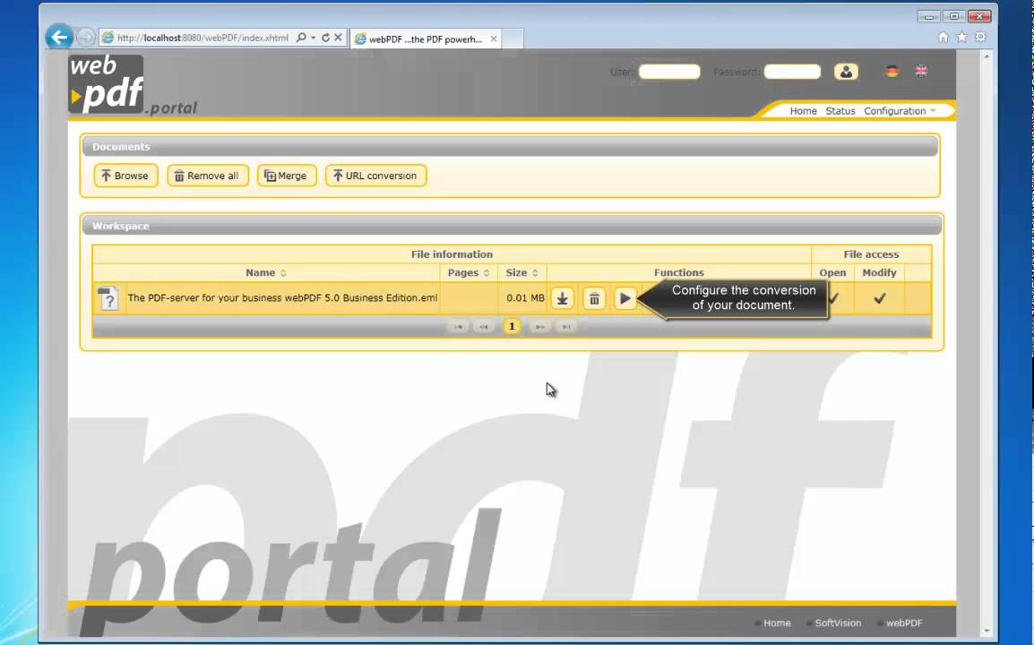This screenshot has width=1034, height=645.
Task: Select page 1 in paginator
Action: pyautogui.click(x=512, y=326)
